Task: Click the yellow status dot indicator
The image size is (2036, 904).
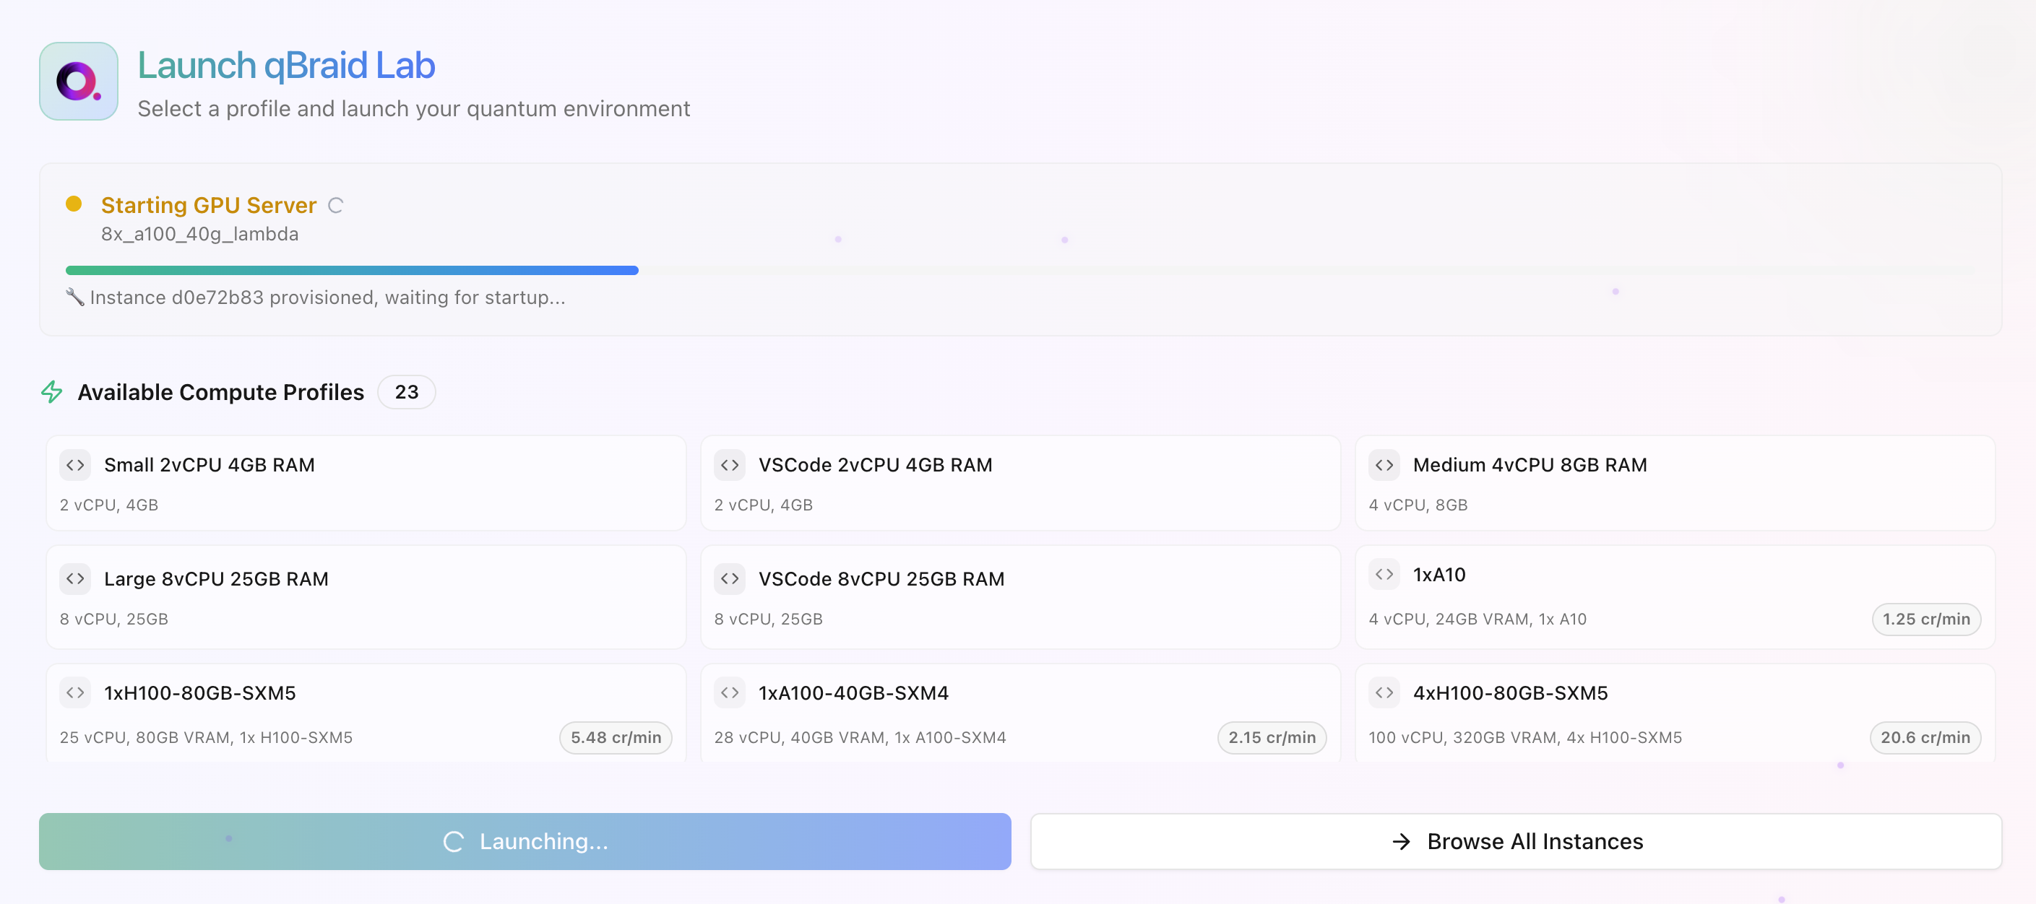Action: point(74,204)
